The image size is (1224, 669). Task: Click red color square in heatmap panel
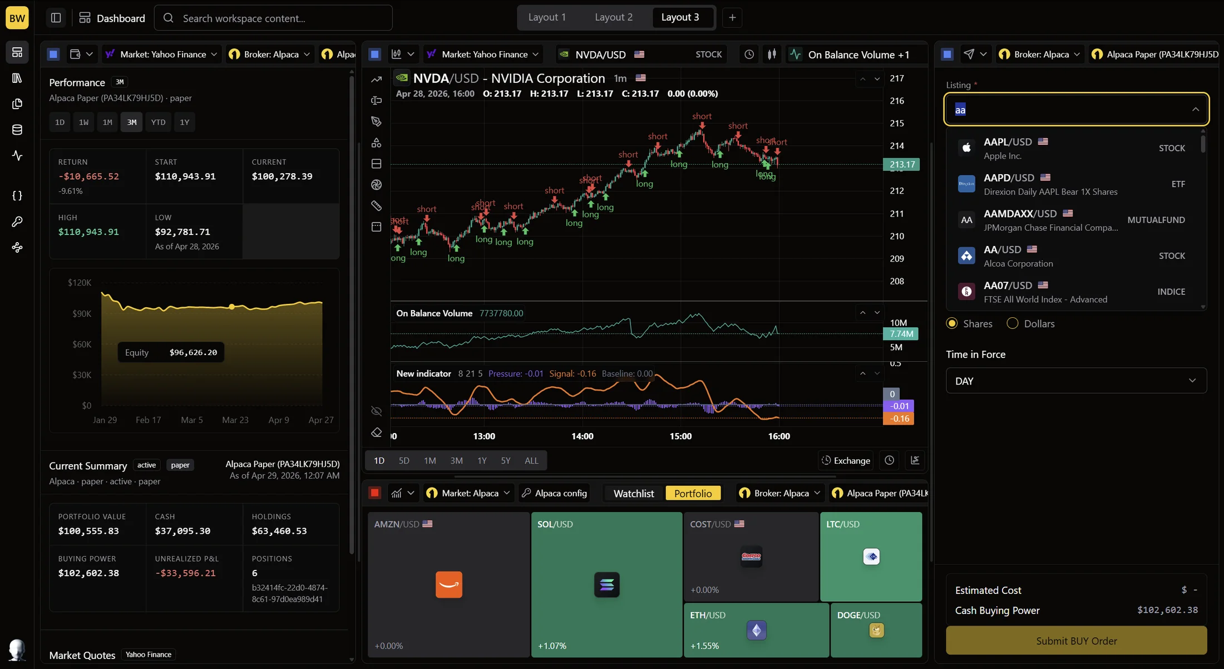[x=375, y=493]
